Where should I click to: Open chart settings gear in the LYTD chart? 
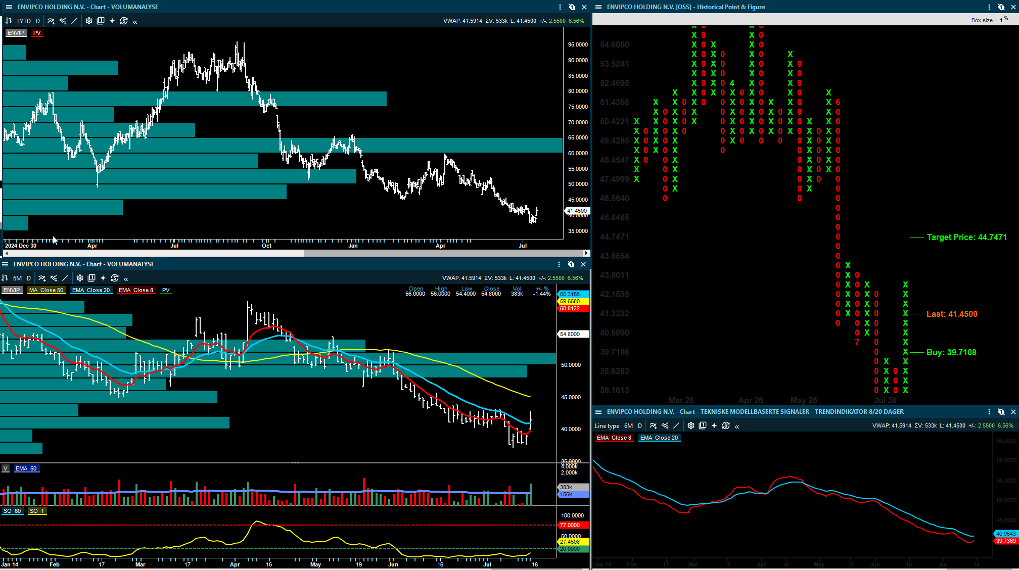89,21
